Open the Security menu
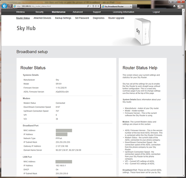 pos(40,12)
